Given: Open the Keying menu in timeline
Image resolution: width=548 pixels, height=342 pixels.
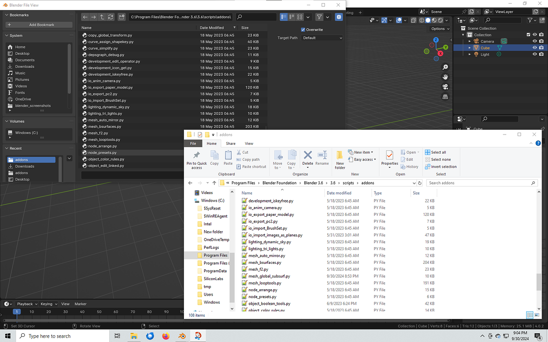Looking at the screenshot, I should (49, 304).
